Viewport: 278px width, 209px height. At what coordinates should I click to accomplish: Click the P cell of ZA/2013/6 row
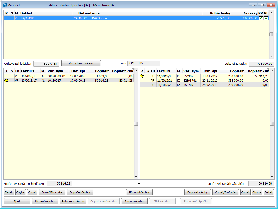click(7, 18)
